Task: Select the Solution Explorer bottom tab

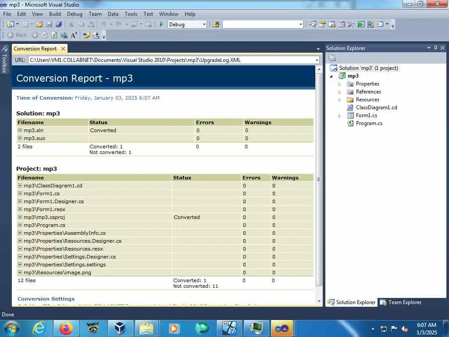Action: (352, 302)
